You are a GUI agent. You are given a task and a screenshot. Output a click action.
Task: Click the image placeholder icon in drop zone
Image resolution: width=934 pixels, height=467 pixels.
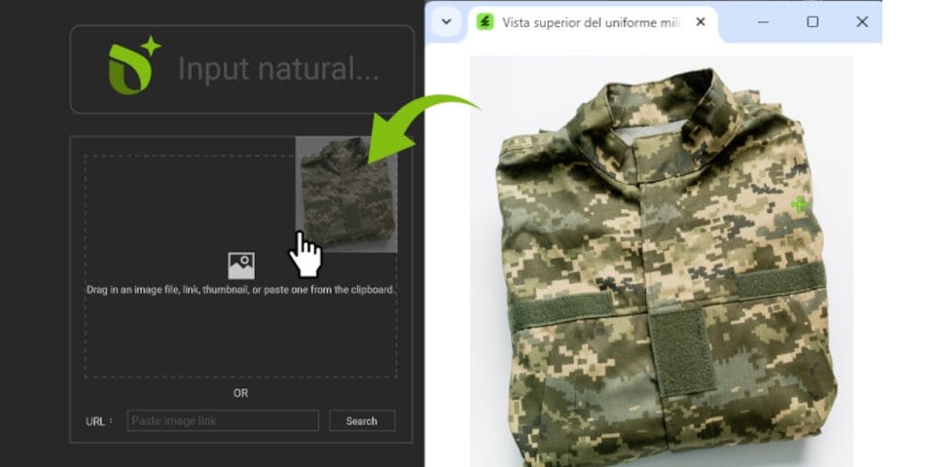240,265
